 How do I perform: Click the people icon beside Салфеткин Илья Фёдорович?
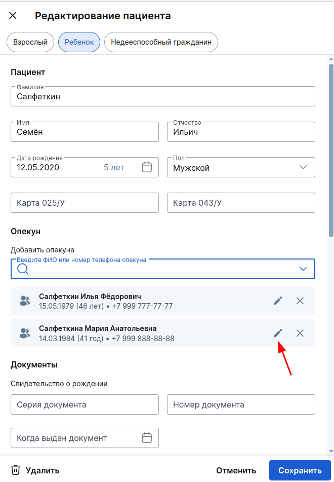(x=25, y=301)
